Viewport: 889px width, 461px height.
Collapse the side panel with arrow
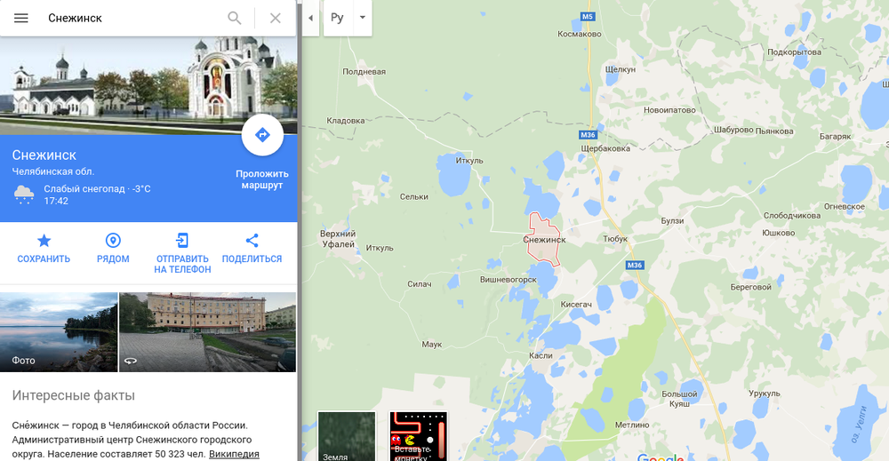click(x=310, y=18)
